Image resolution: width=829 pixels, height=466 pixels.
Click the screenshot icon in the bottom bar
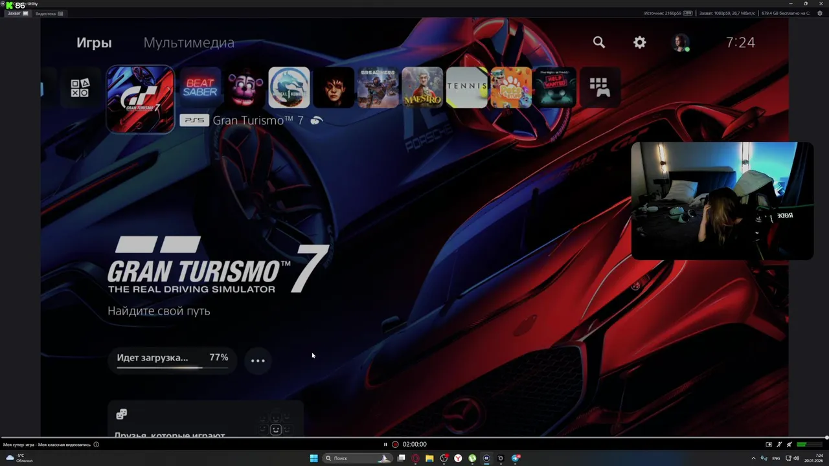coord(769,445)
